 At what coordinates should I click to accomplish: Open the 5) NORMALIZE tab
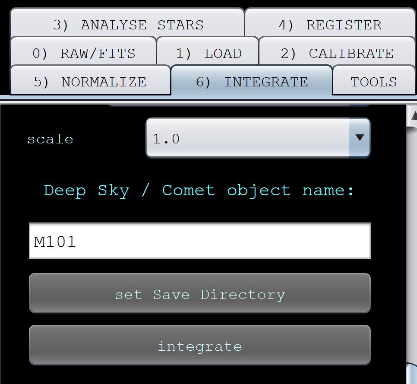pyautogui.click(x=90, y=82)
